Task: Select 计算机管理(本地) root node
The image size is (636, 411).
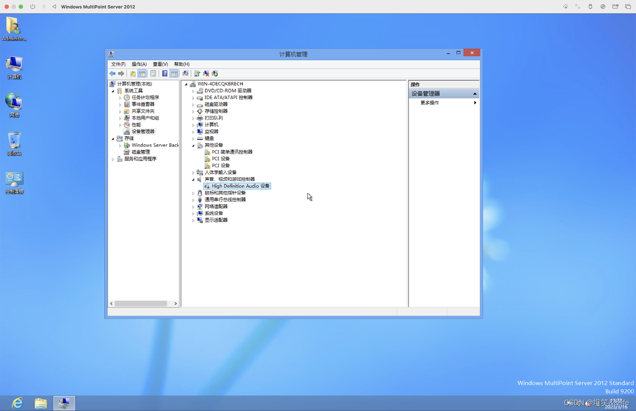Action: click(x=134, y=84)
